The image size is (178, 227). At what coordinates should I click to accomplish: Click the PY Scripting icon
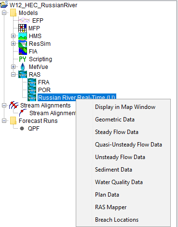[23, 59]
